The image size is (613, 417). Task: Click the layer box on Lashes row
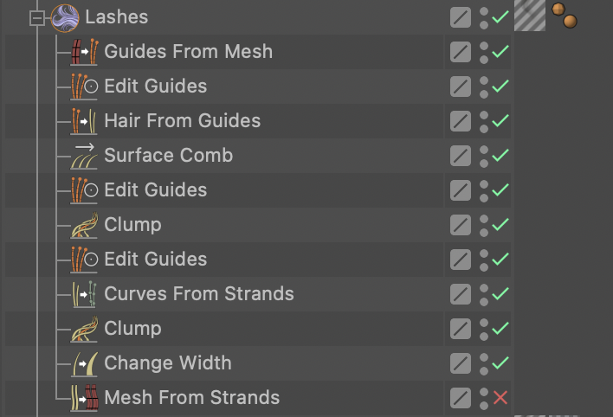point(461,17)
